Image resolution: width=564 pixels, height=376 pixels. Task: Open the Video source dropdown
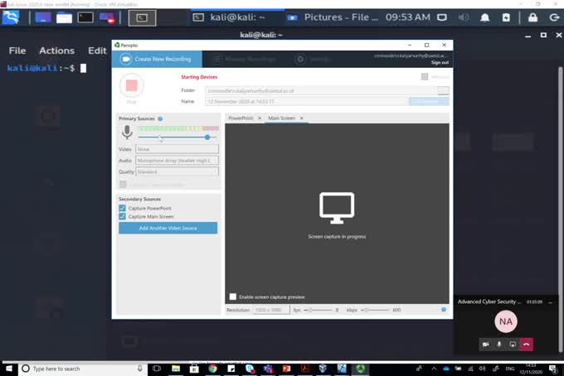point(177,150)
